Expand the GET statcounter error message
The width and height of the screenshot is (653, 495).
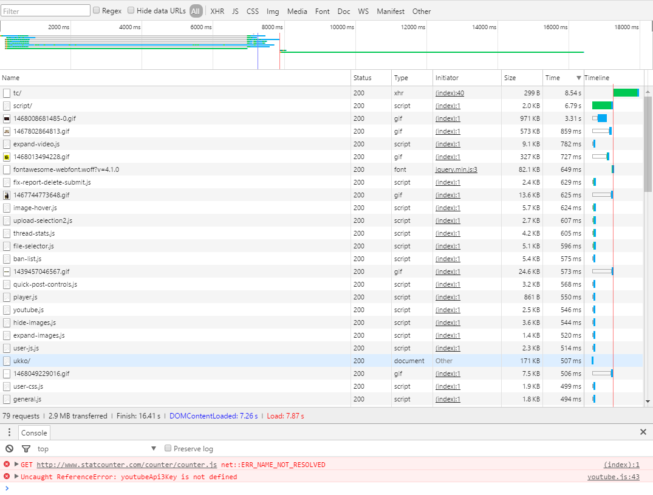16,465
